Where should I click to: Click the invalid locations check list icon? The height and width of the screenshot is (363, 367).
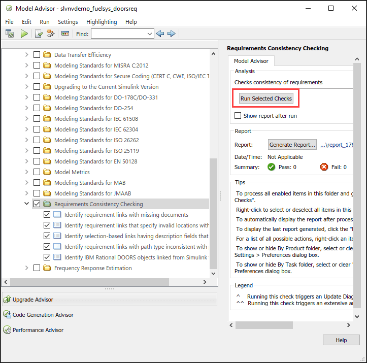[57, 225]
